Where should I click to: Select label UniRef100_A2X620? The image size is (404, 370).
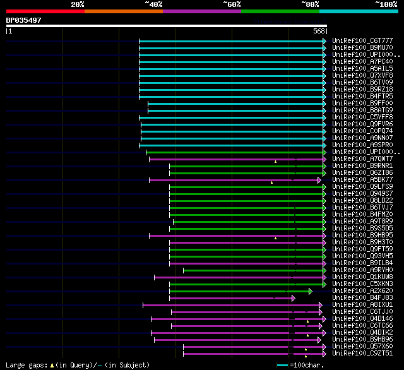click(362, 291)
